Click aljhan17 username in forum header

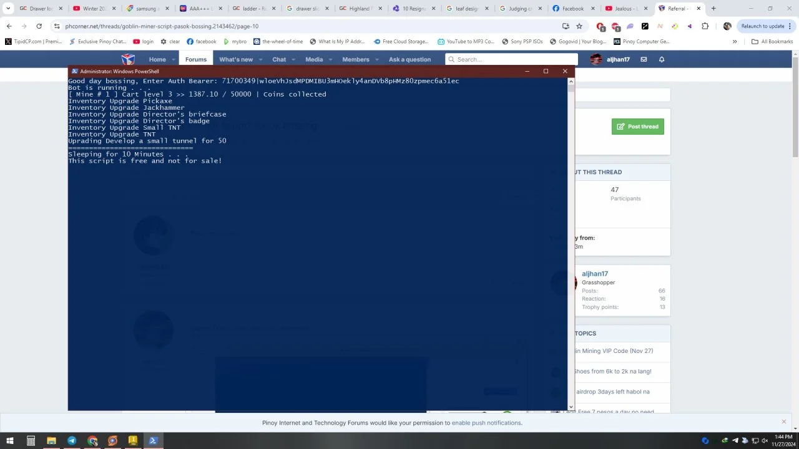(617, 59)
